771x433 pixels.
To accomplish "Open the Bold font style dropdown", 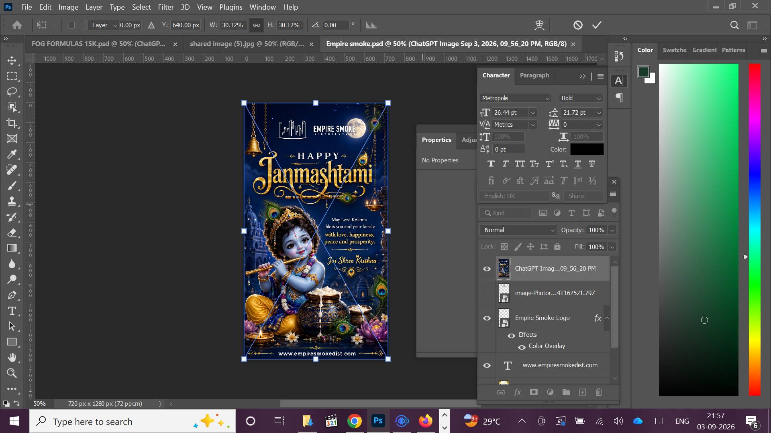I will 581,98.
